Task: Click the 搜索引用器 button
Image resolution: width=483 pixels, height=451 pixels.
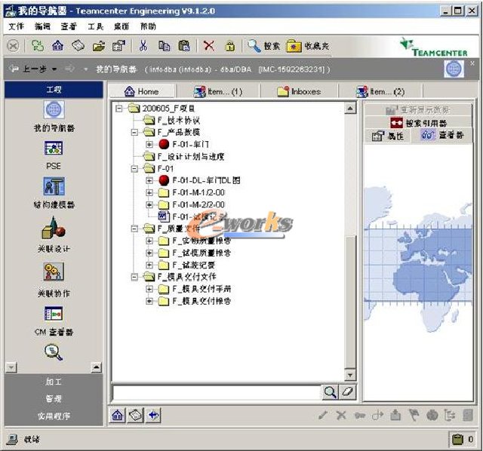Action: 417,122
